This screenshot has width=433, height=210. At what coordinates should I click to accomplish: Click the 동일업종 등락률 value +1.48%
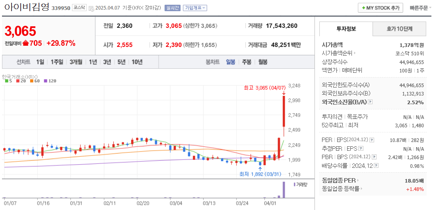click(x=415, y=189)
